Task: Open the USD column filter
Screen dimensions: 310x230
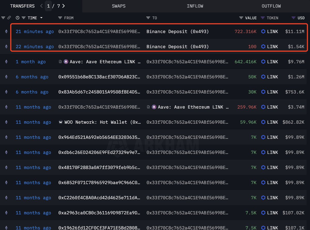Action: [293, 18]
